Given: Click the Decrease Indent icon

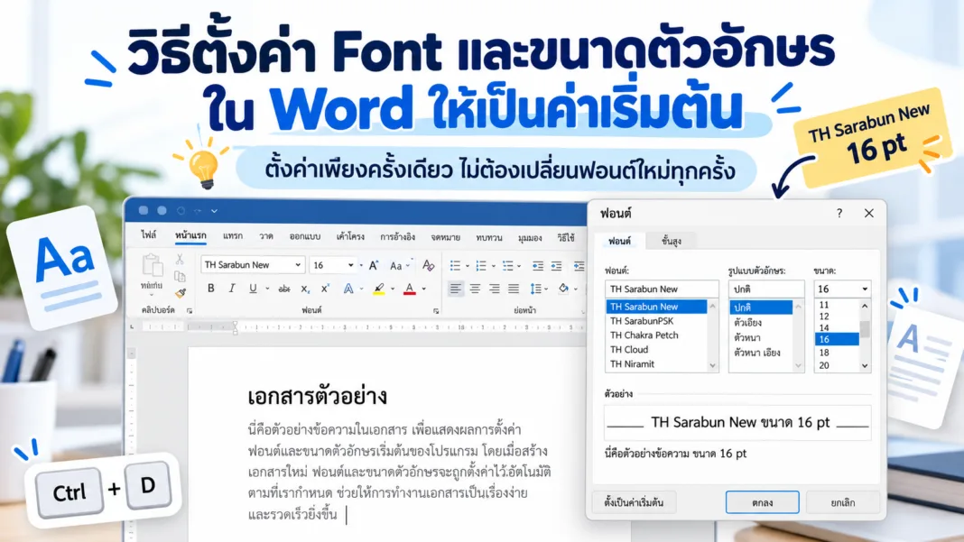Looking at the screenshot, I should [x=538, y=265].
